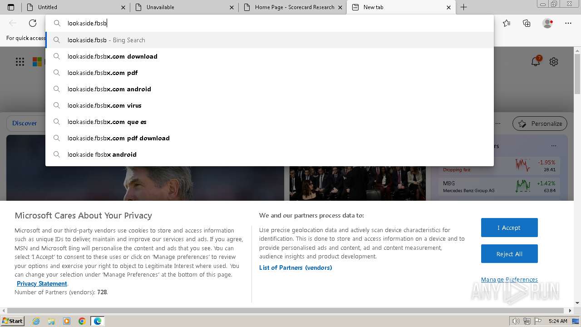
Task: Click the horizontal scrollbar right arrow
Action: pos(571,311)
